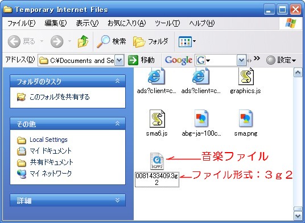The height and width of the screenshot is (223, 305).
Task: Open the 表示(V) menu
Action: (87, 23)
